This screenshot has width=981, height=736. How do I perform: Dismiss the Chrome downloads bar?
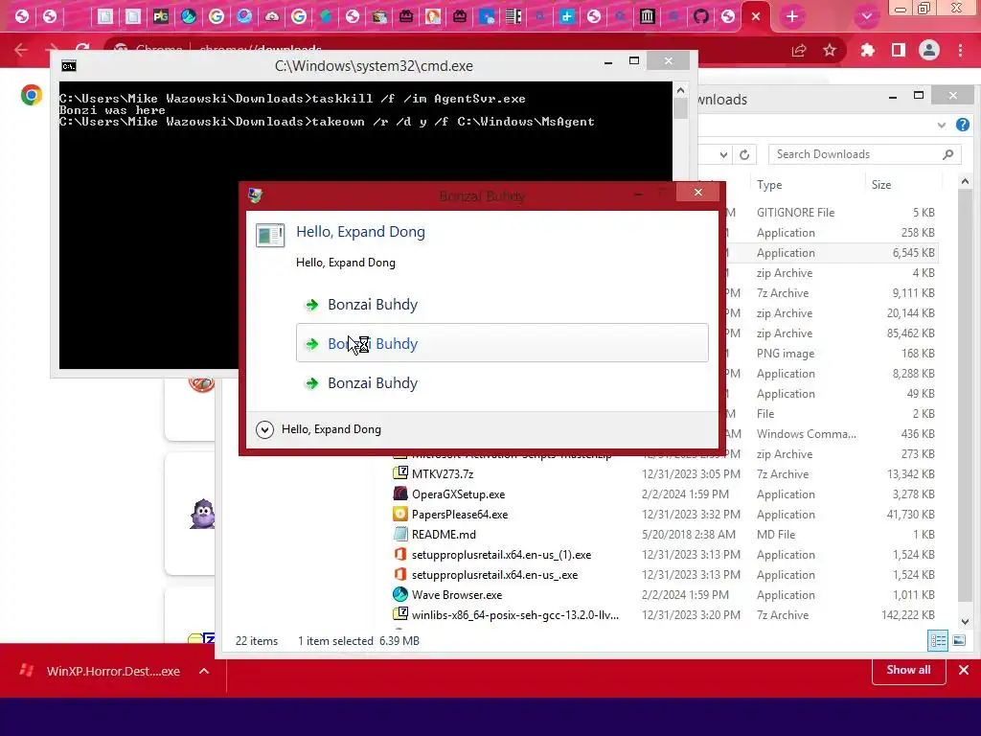964,670
